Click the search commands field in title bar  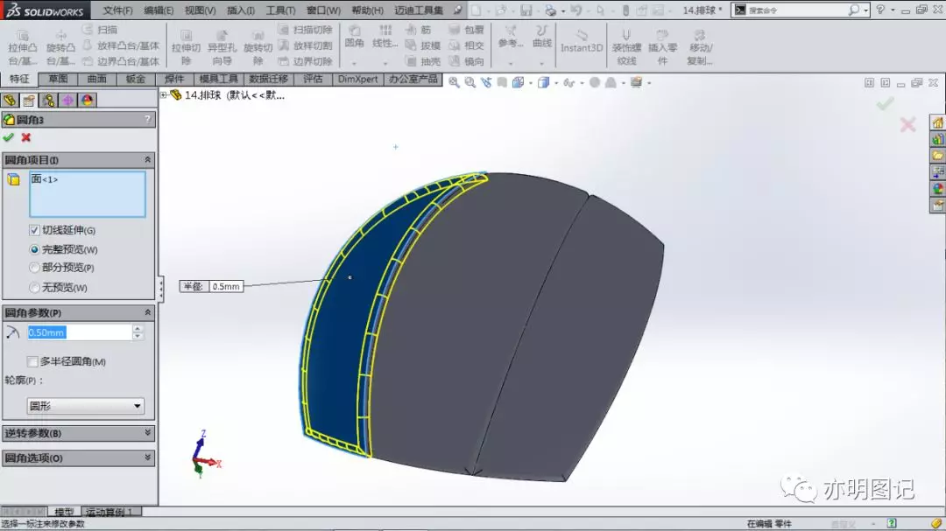click(801, 10)
